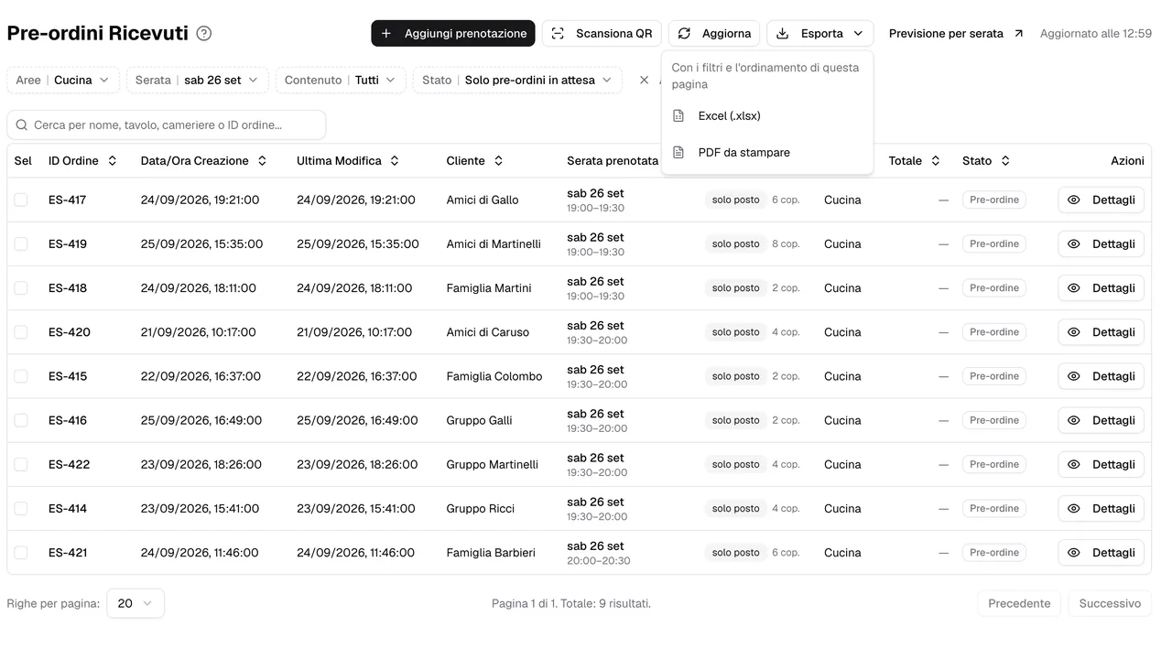Toggle checkbox for order ES-421
1172x659 pixels.
tap(21, 553)
